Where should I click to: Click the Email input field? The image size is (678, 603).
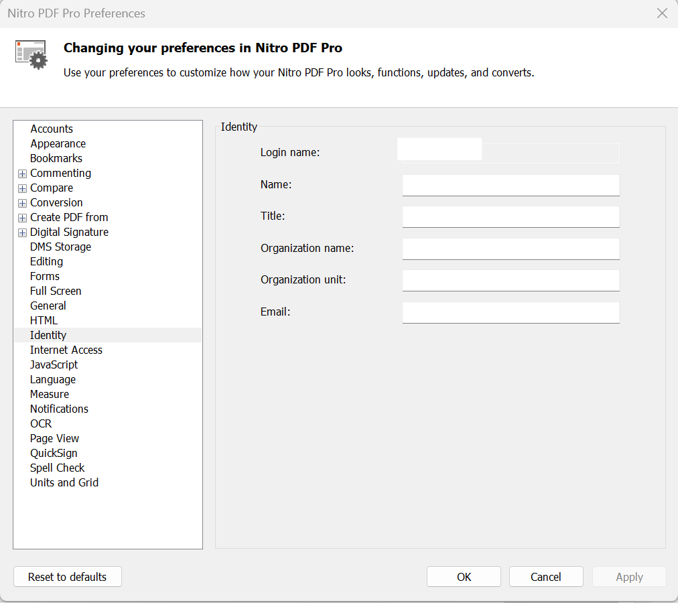511,312
